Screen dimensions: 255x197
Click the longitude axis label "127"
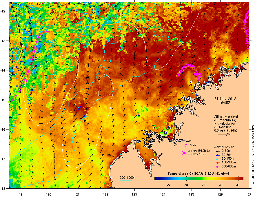pyautogui.click(x=249, y=194)
